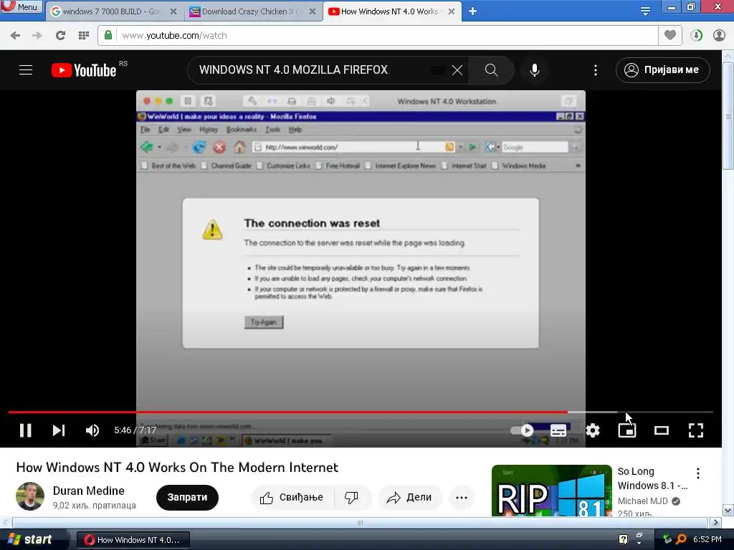Click the green padlock security icon

pos(108,35)
